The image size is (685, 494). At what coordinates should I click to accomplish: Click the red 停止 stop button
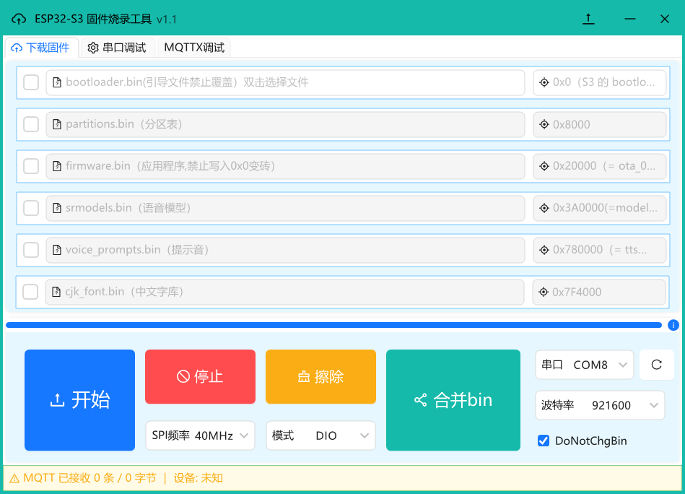coord(200,376)
